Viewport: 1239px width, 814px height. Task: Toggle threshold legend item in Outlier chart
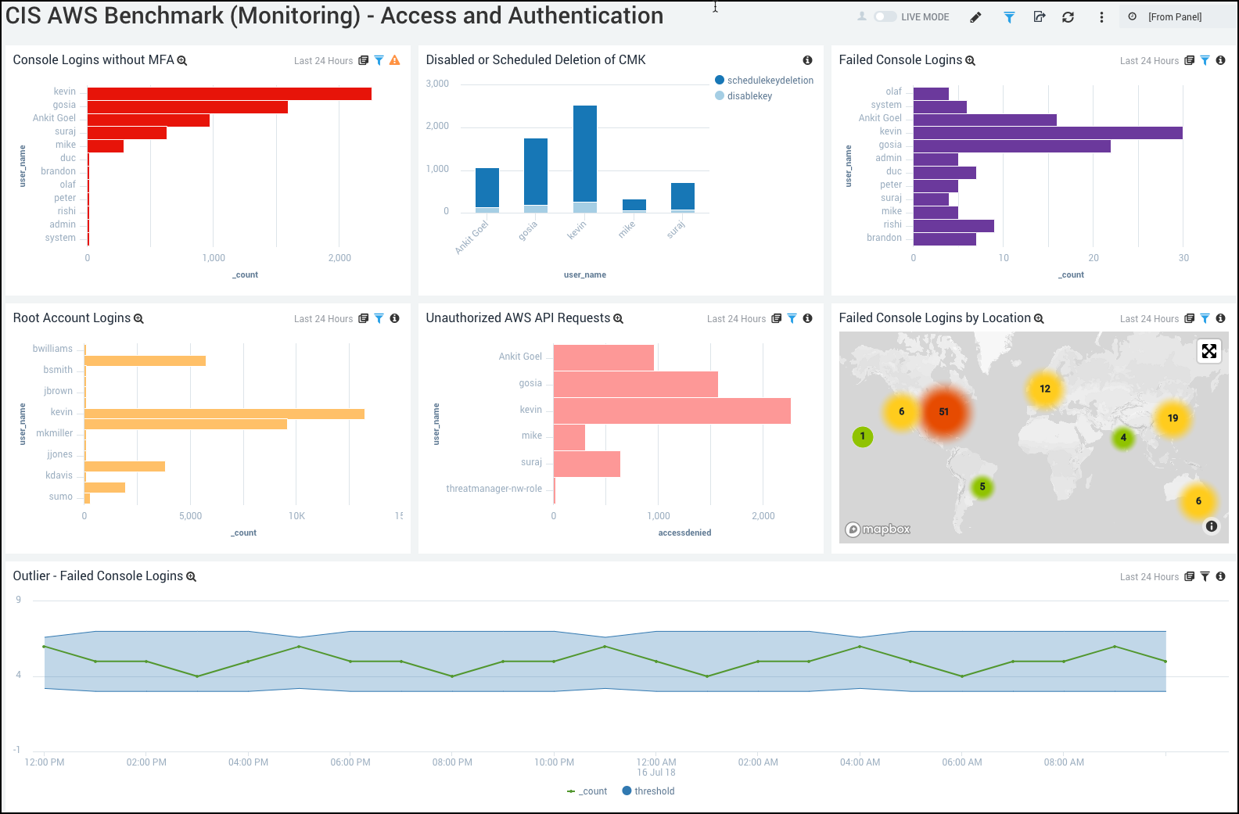(648, 791)
